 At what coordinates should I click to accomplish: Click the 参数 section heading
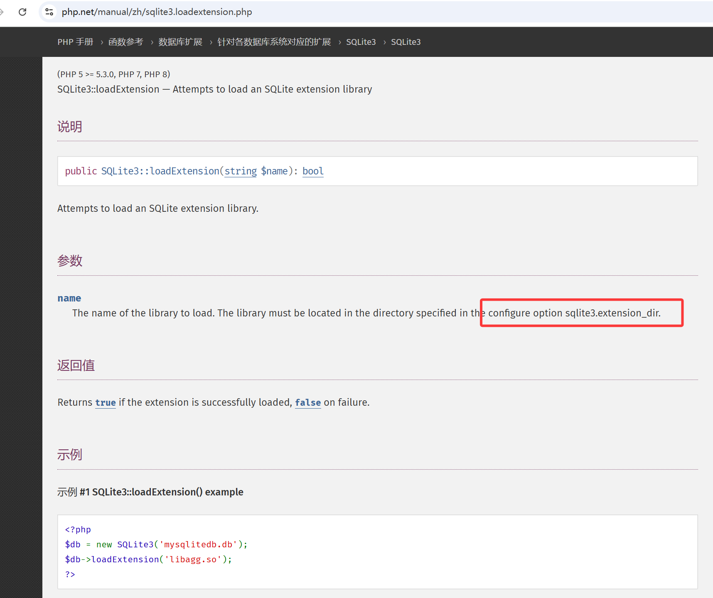click(70, 261)
